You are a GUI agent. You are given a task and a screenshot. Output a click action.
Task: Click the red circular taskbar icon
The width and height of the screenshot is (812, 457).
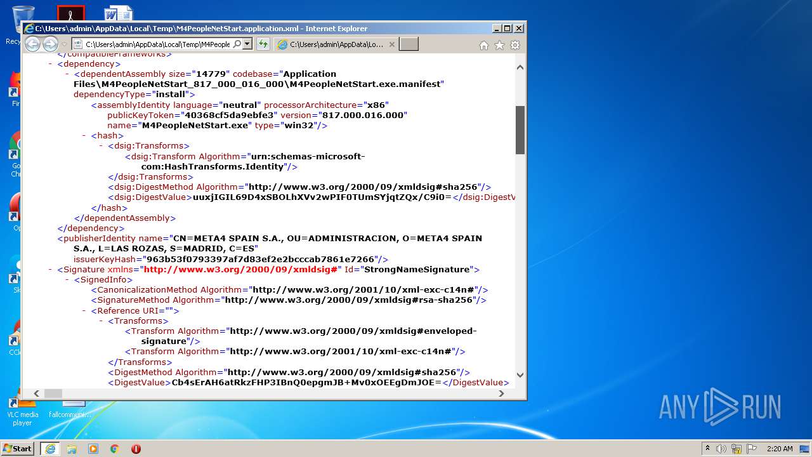136,448
